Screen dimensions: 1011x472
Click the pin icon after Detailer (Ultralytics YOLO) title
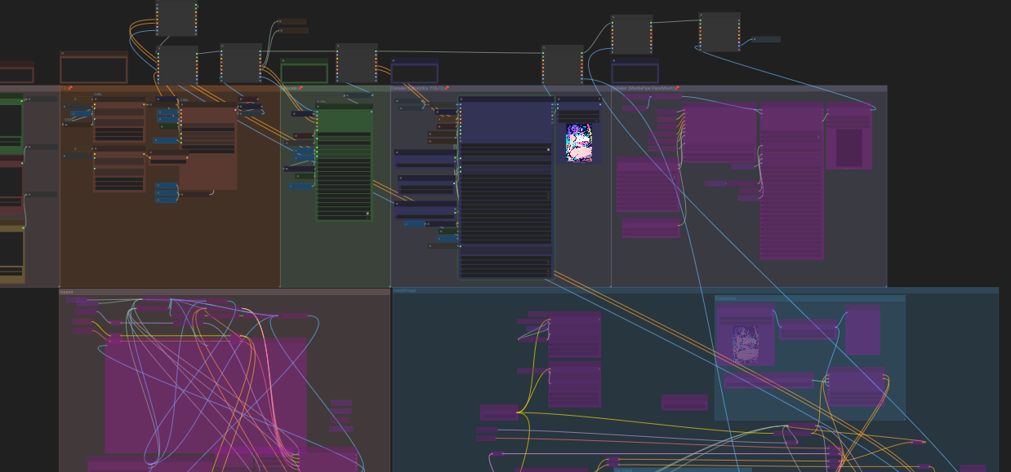point(446,88)
